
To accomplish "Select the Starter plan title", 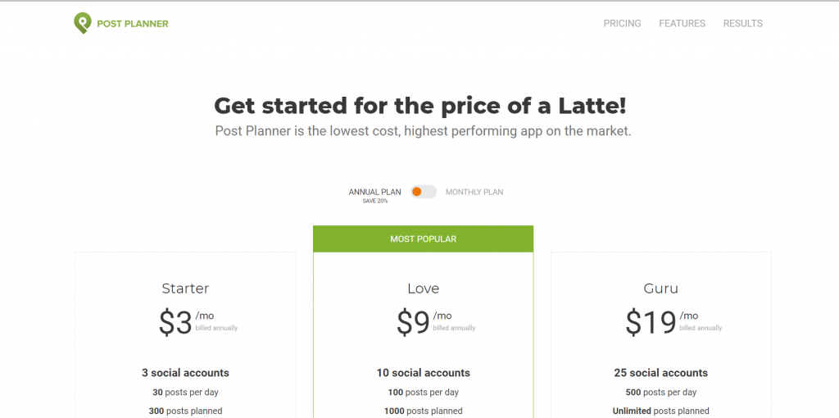I will coord(185,289).
